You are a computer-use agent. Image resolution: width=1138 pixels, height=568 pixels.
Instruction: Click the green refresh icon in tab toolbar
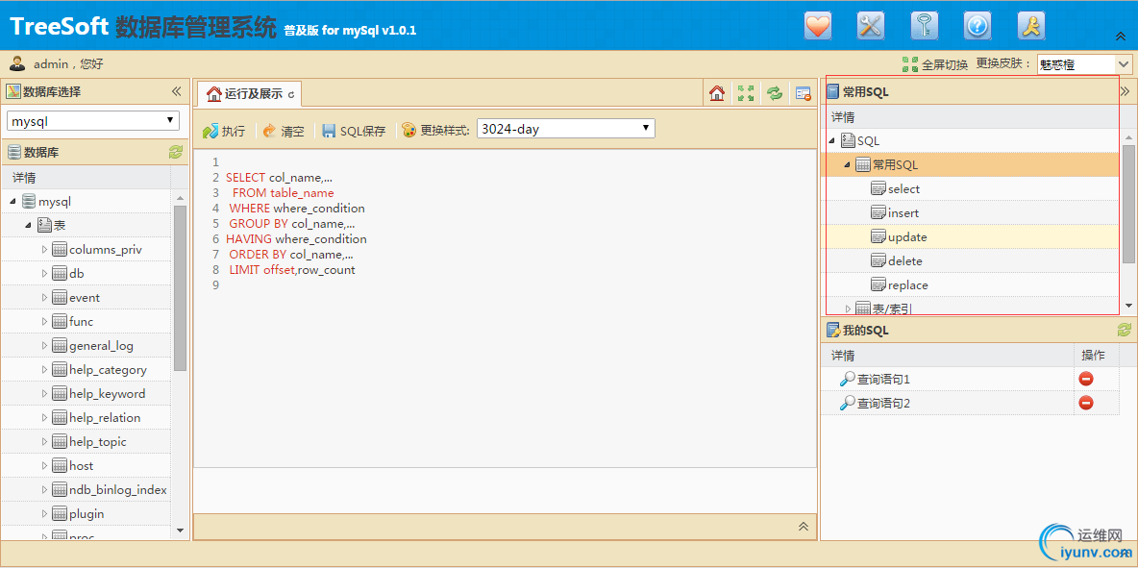tap(775, 93)
